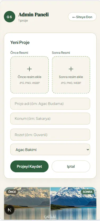This screenshot has height=221, width=100.
Task: Click the plus icon for Önce image
Action: pyautogui.click(x=29, y=69)
